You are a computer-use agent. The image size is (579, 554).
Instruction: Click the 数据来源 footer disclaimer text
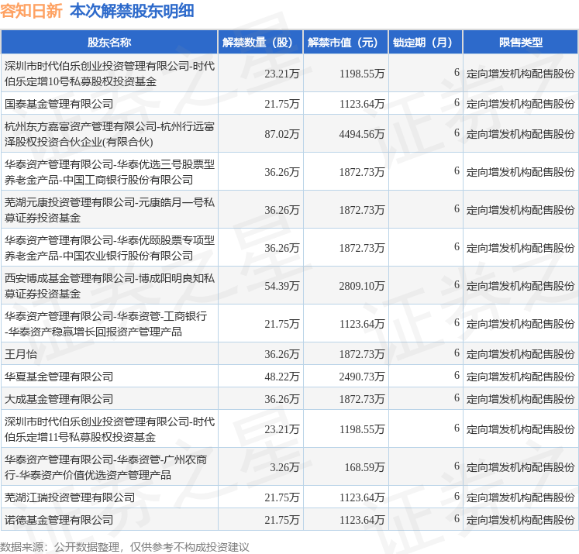[125, 546]
